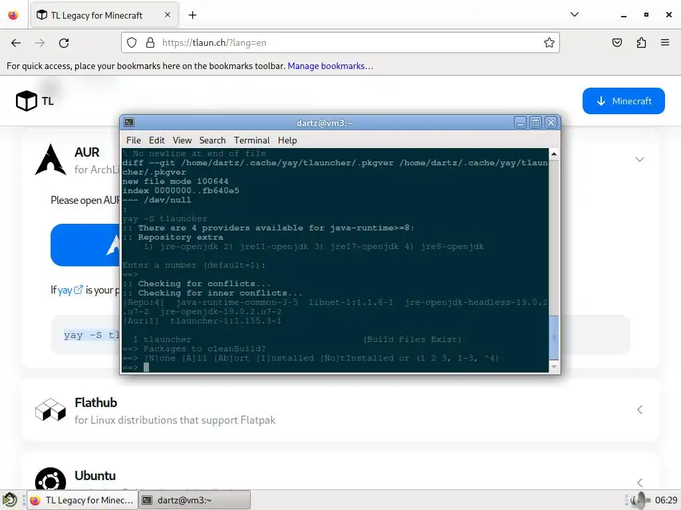The width and height of the screenshot is (681, 510).
Task: Click the Firefox logo in the title bar
Action: [13, 15]
